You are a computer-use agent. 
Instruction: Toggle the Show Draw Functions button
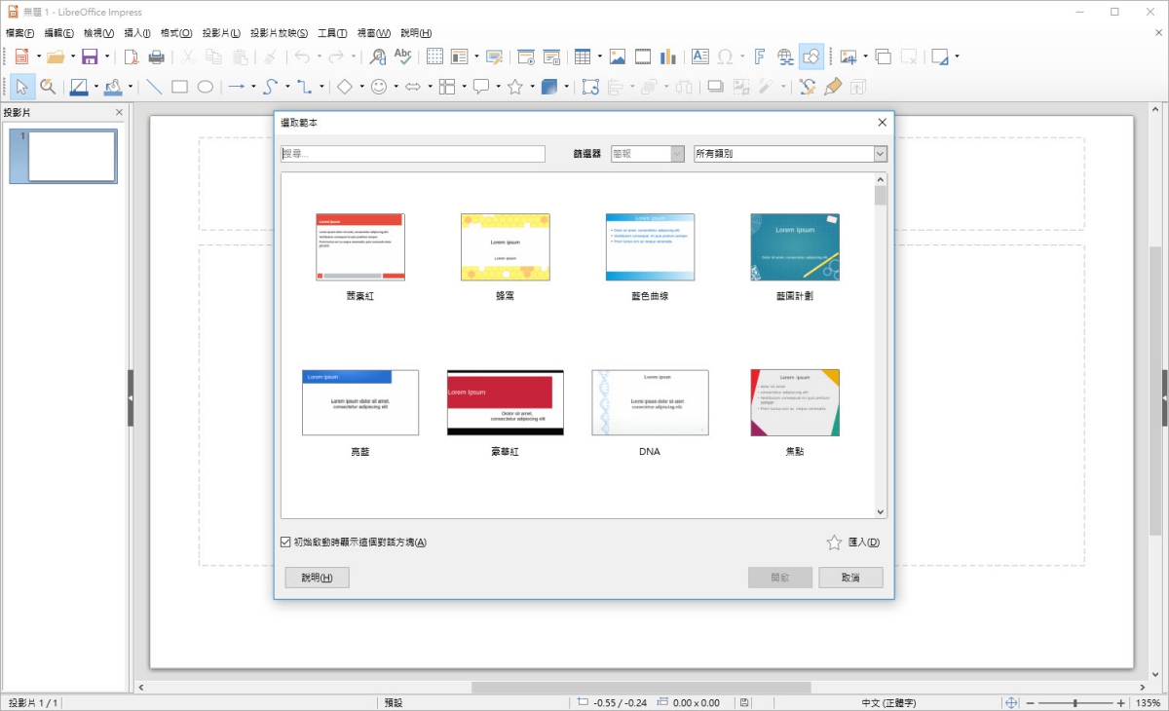pyautogui.click(x=811, y=56)
